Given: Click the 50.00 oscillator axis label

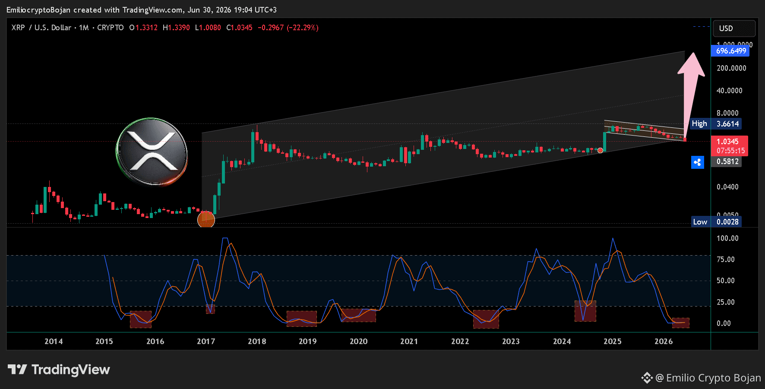Looking at the screenshot, I should [726, 281].
